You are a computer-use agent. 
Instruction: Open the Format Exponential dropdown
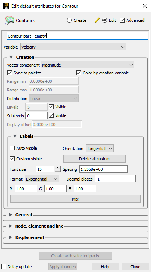[x=42, y=179]
